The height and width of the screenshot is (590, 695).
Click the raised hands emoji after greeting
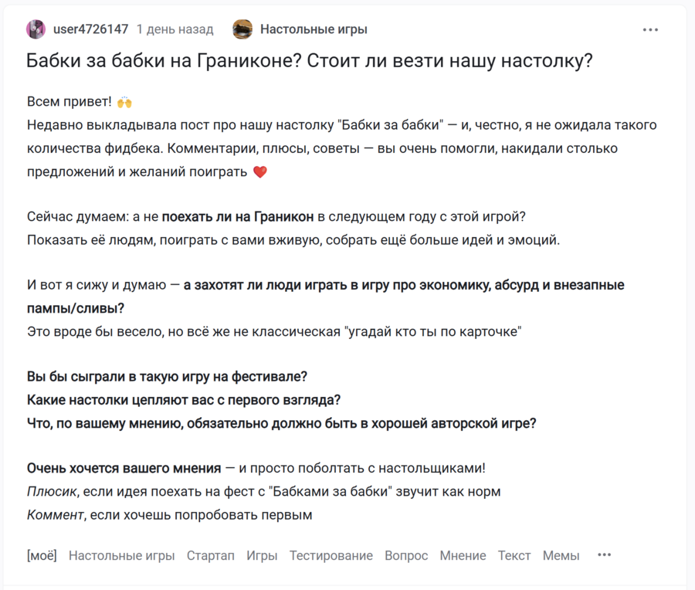[124, 102]
